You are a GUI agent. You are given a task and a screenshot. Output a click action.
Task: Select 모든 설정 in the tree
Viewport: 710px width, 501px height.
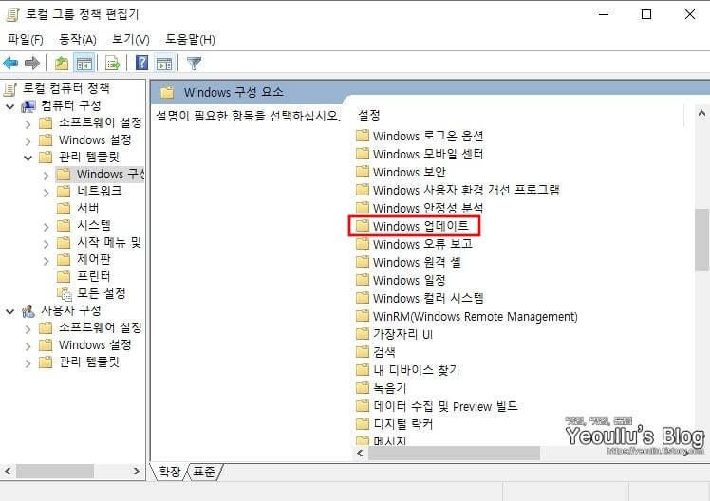[x=101, y=293]
